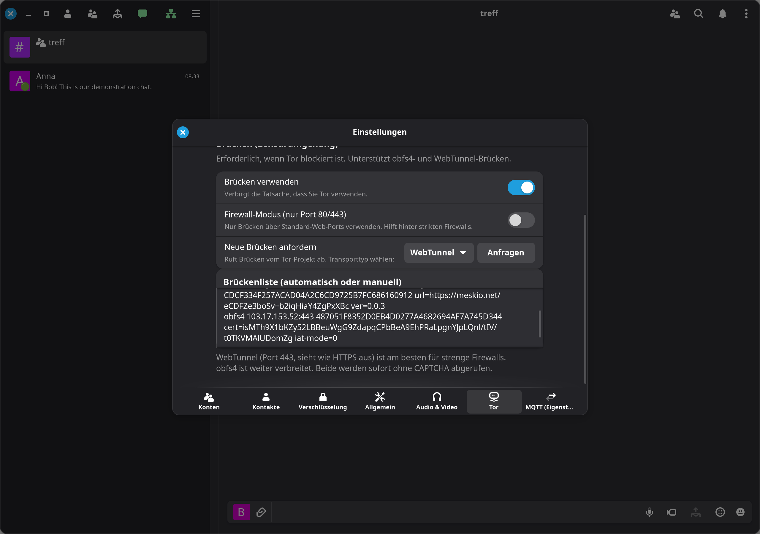This screenshot has width=760, height=534.
Task: Click the share/upload tray icon in top toolbar
Action: click(118, 14)
